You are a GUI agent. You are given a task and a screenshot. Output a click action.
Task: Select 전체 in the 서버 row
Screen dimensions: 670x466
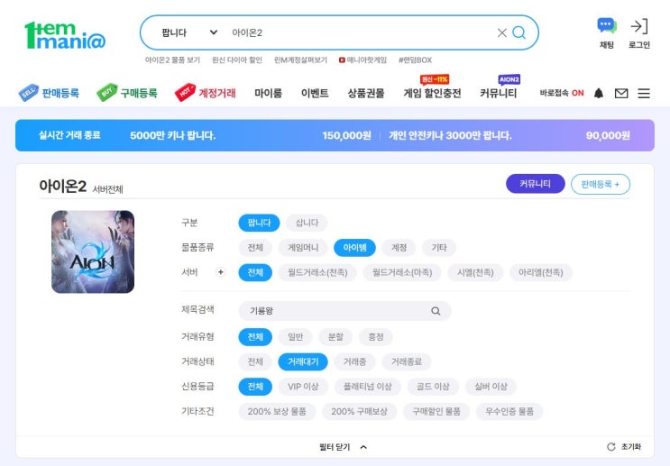(255, 272)
